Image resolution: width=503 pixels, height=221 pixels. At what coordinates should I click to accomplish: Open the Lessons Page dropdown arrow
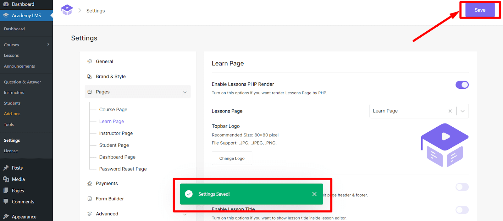coord(462,111)
